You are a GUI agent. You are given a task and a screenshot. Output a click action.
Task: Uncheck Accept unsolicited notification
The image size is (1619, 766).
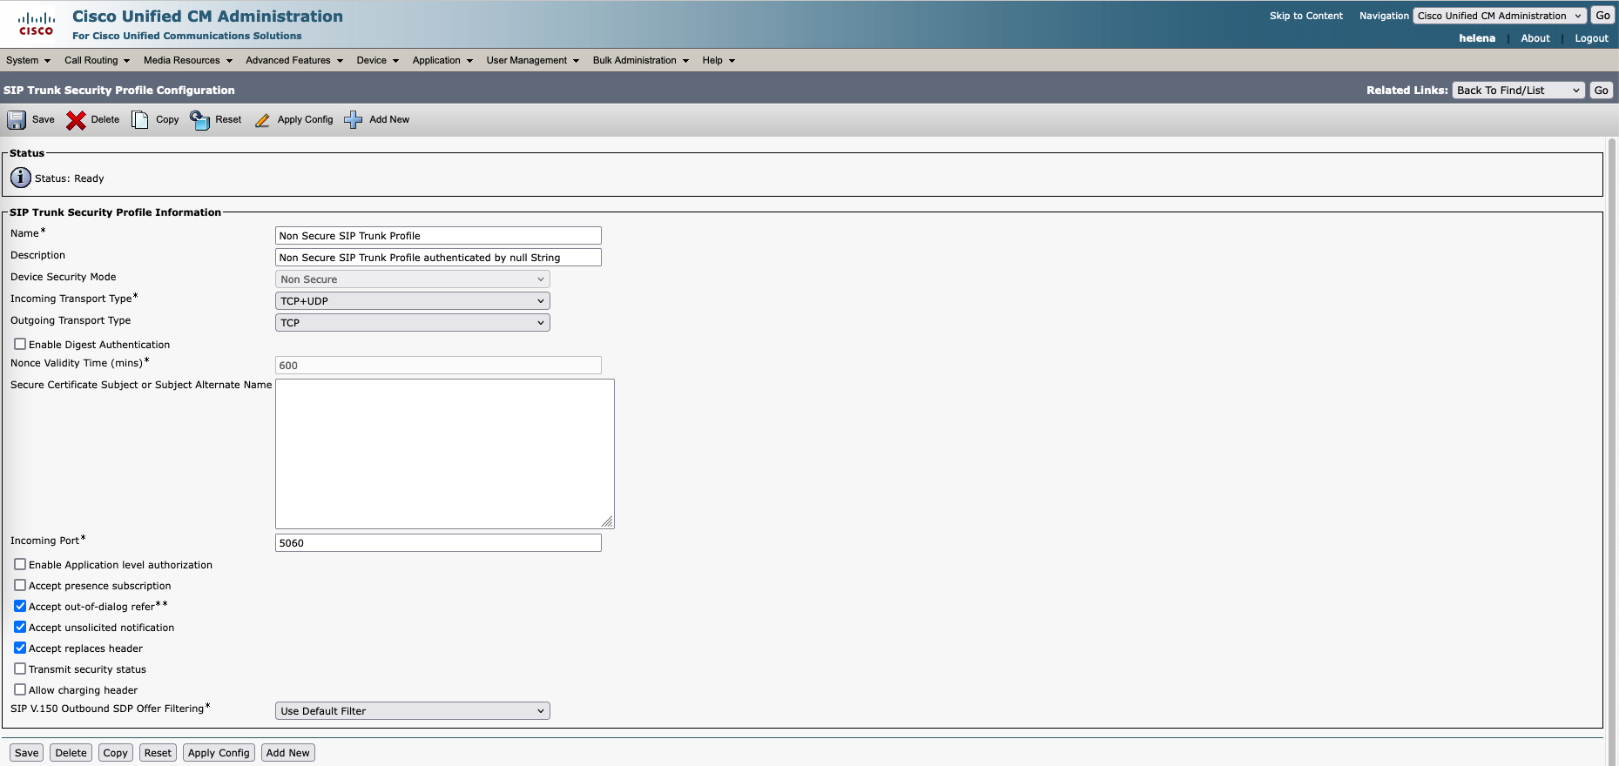[x=20, y=628]
